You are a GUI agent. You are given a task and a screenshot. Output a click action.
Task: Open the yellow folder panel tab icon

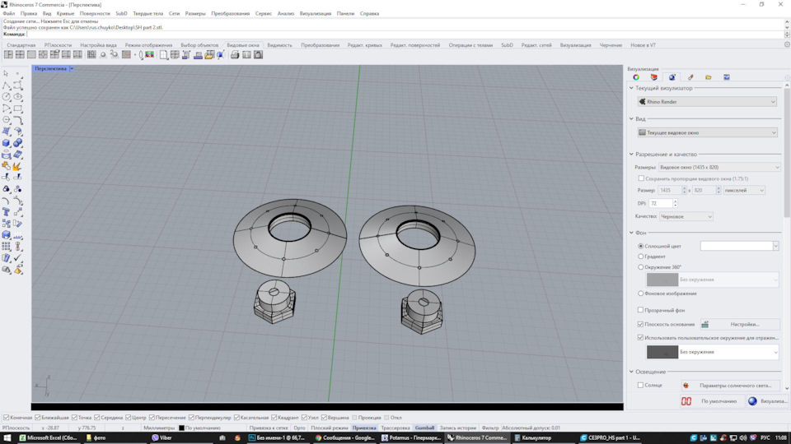coord(709,77)
